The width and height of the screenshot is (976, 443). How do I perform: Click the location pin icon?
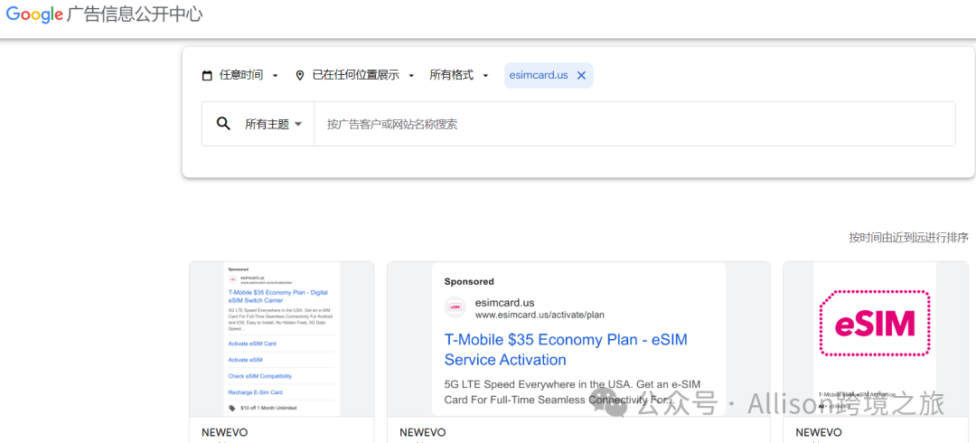[300, 75]
